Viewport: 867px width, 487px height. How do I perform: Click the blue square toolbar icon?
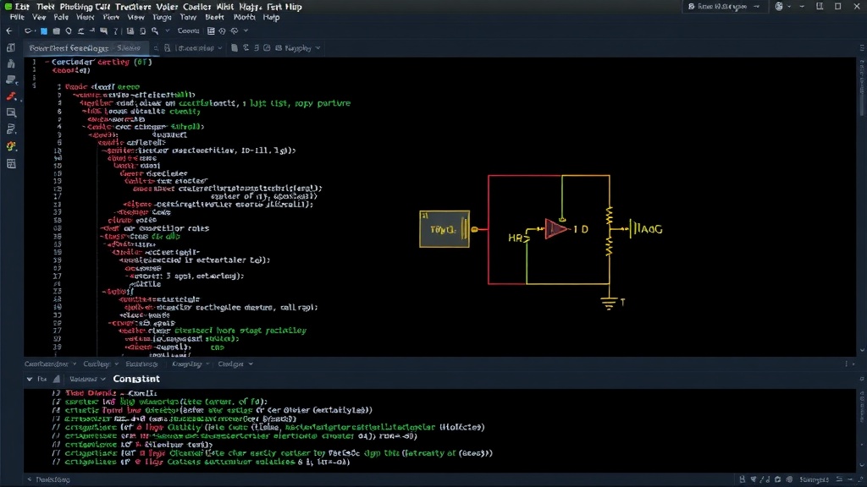44,31
